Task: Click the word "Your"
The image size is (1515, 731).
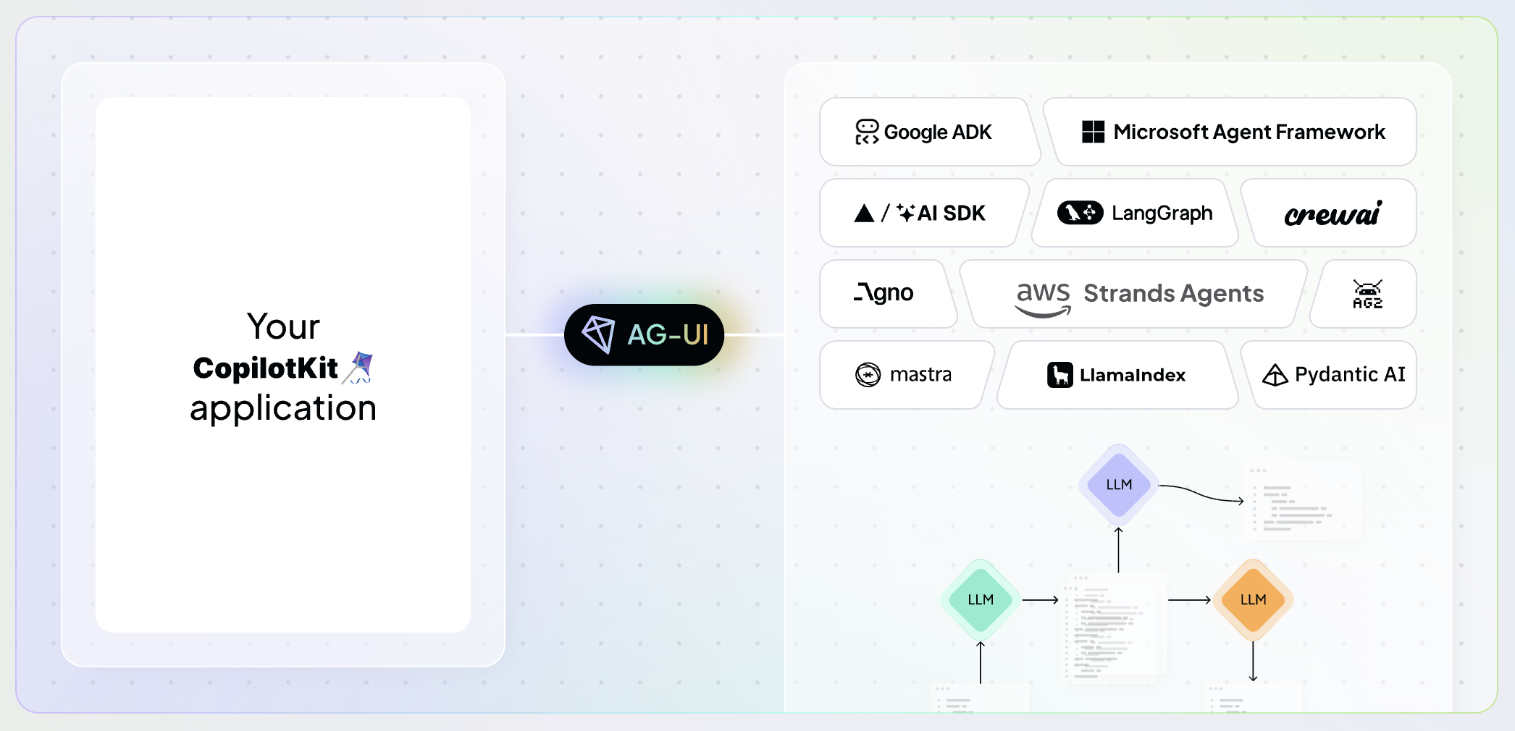Action: 283,326
